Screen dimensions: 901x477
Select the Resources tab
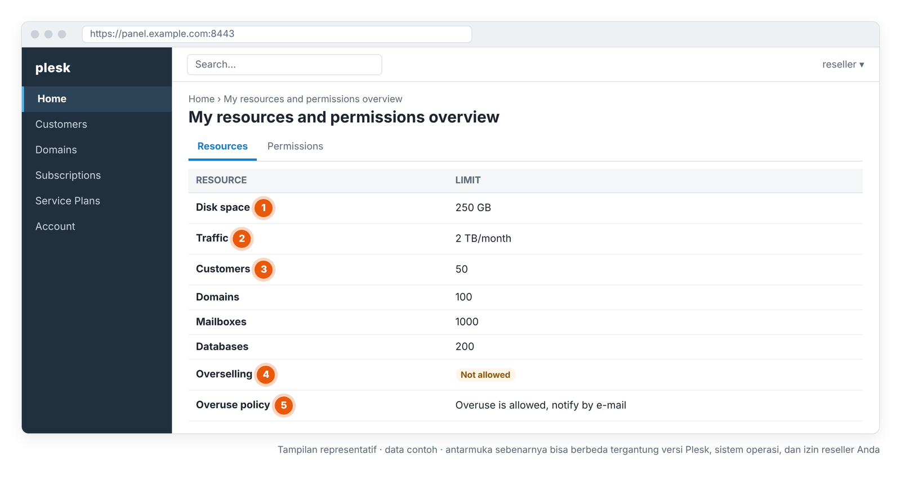click(x=222, y=146)
